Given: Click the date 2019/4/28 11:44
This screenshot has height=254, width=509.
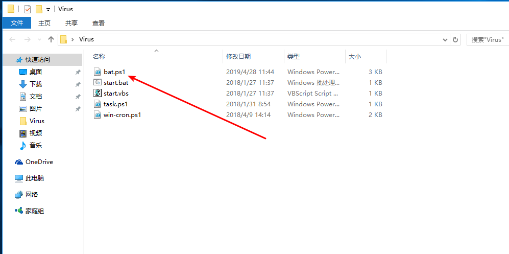Looking at the screenshot, I should tap(250, 72).
